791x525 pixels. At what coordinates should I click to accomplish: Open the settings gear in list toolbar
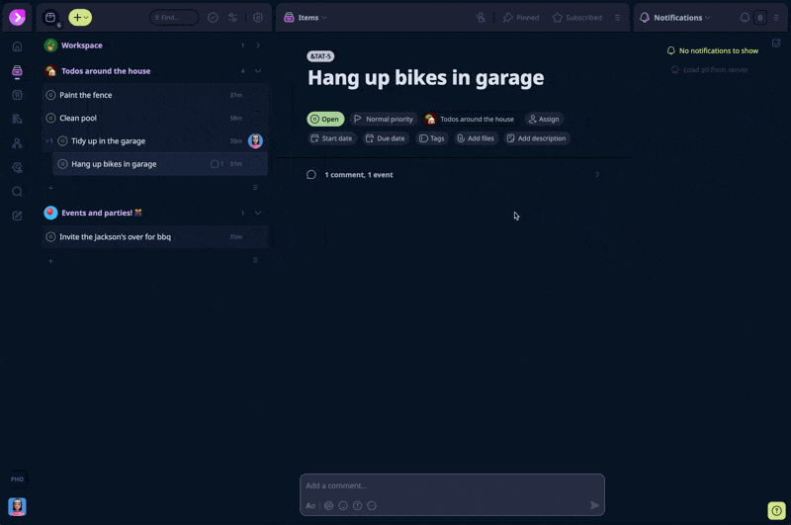click(x=258, y=18)
